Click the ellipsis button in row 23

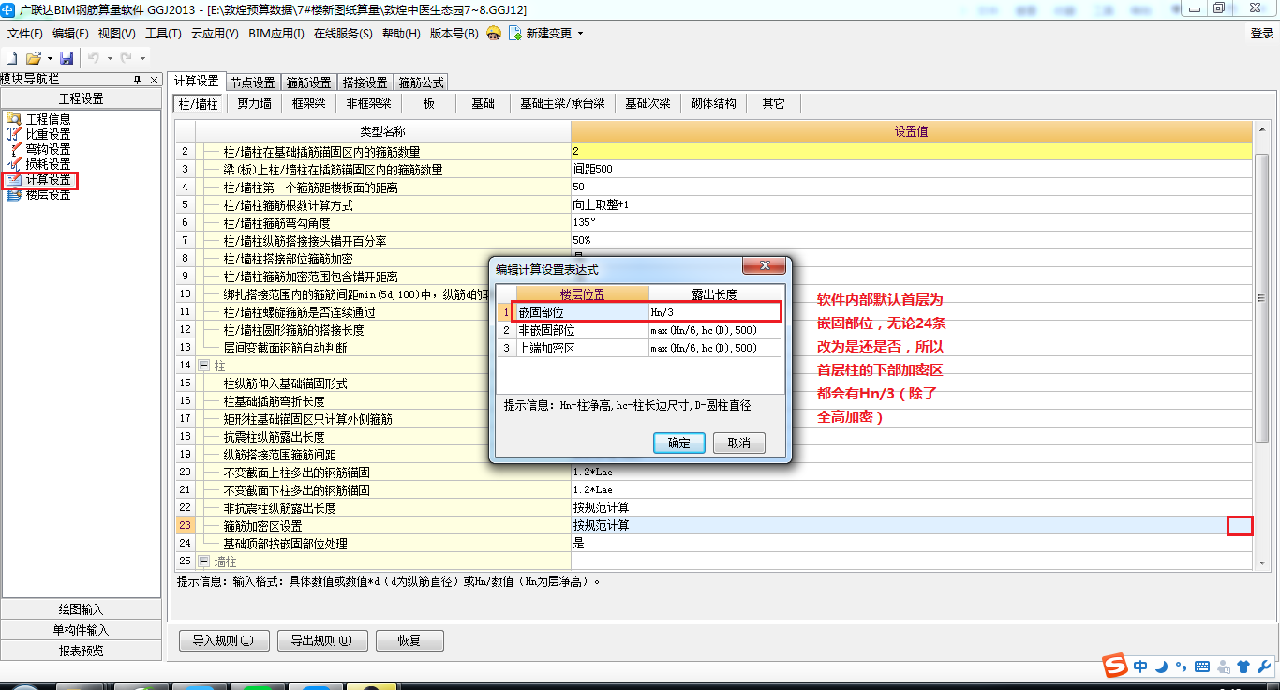pos(1240,525)
